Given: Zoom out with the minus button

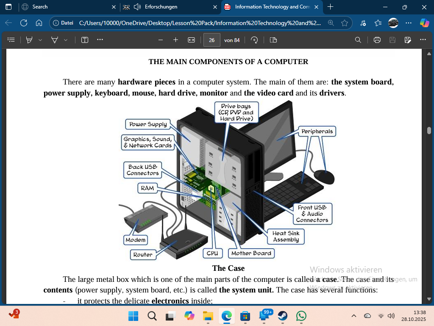Looking at the screenshot, I should (x=161, y=40).
